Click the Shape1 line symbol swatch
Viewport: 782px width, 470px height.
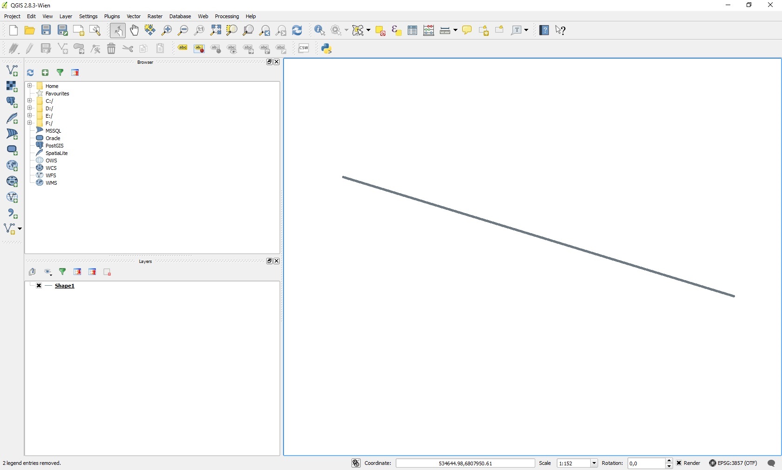pyautogui.click(x=49, y=286)
